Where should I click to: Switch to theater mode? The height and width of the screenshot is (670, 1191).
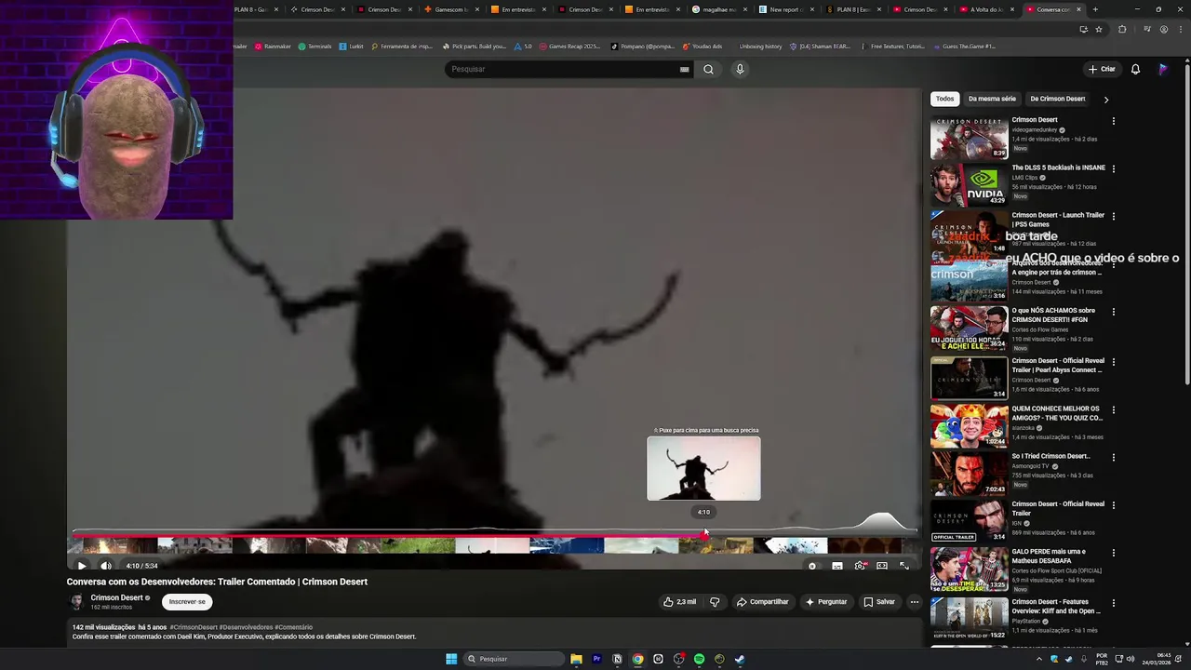click(x=882, y=566)
